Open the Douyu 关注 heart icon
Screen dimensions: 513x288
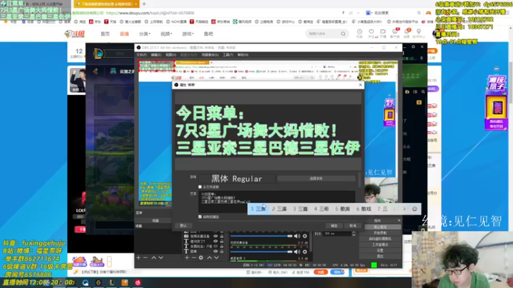(x=371, y=33)
